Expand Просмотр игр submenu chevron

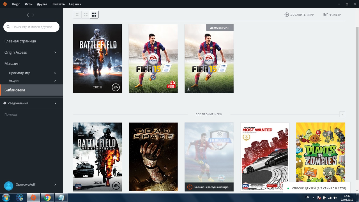tap(55, 73)
